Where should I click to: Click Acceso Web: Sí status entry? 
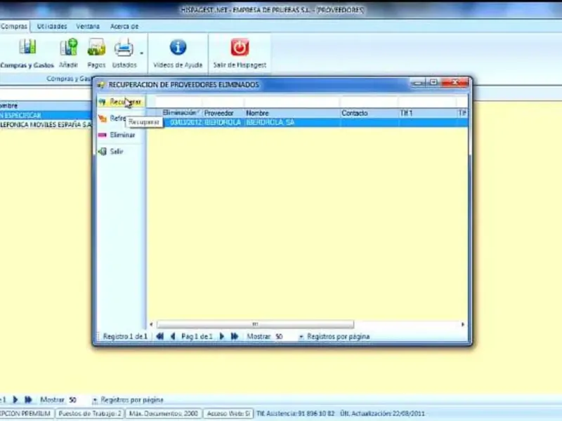pyautogui.click(x=228, y=413)
